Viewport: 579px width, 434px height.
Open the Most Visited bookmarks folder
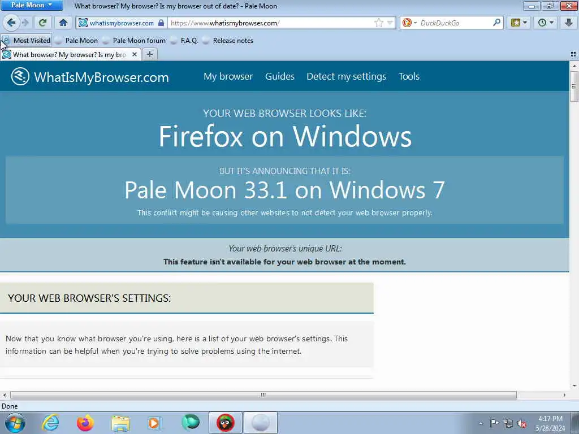[27, 41]
